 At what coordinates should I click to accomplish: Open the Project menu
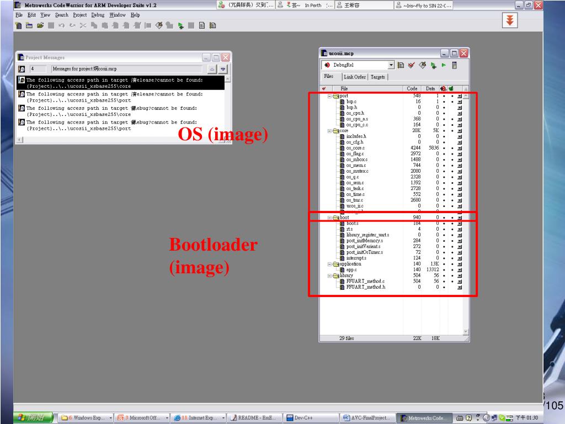[x=79, y=15]
